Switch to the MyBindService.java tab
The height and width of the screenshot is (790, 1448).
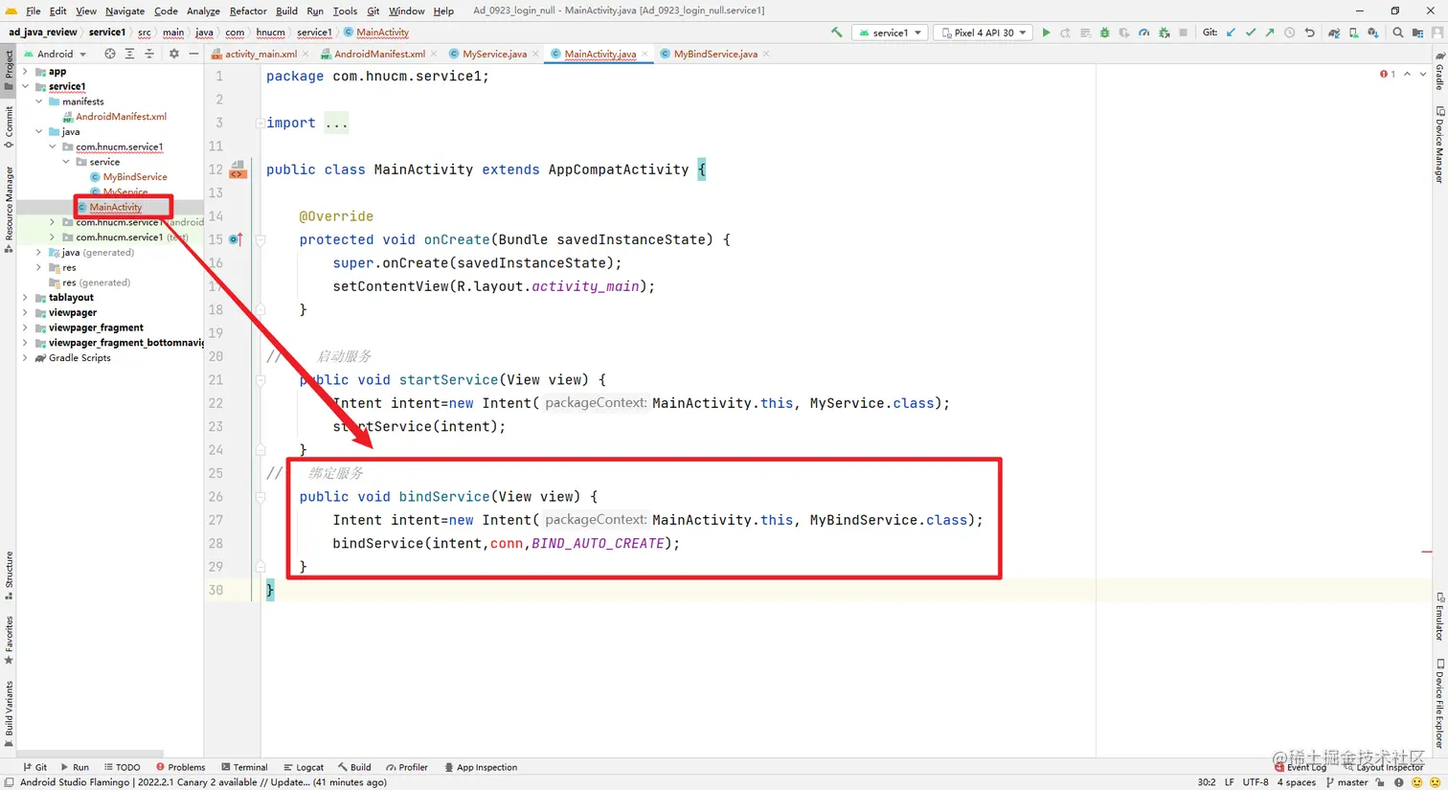coord(715,54)
